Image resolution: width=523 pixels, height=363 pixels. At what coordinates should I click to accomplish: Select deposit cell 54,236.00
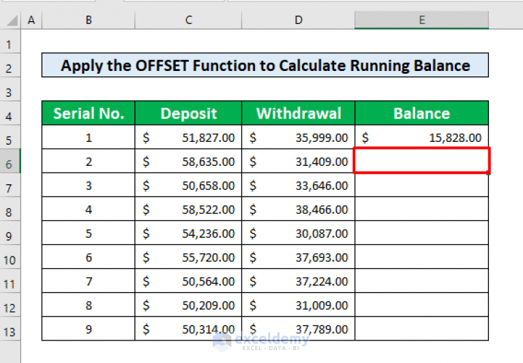click(x=188, y=233)
